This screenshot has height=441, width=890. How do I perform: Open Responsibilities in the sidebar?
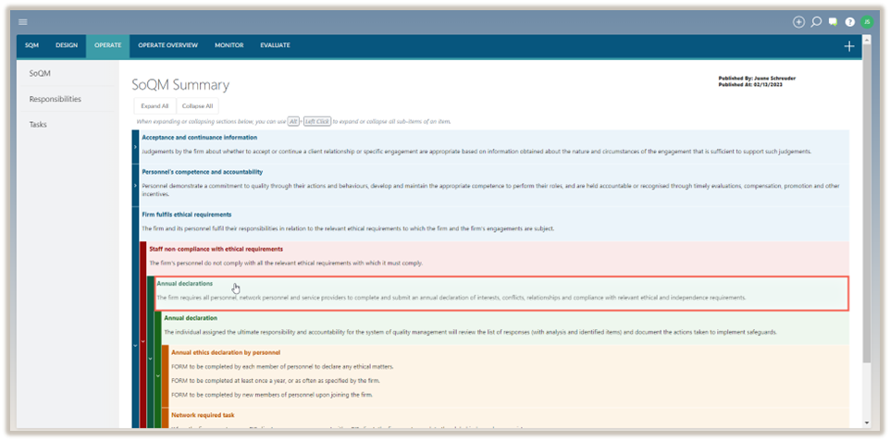pyautogui.click(x=56, y=99)
